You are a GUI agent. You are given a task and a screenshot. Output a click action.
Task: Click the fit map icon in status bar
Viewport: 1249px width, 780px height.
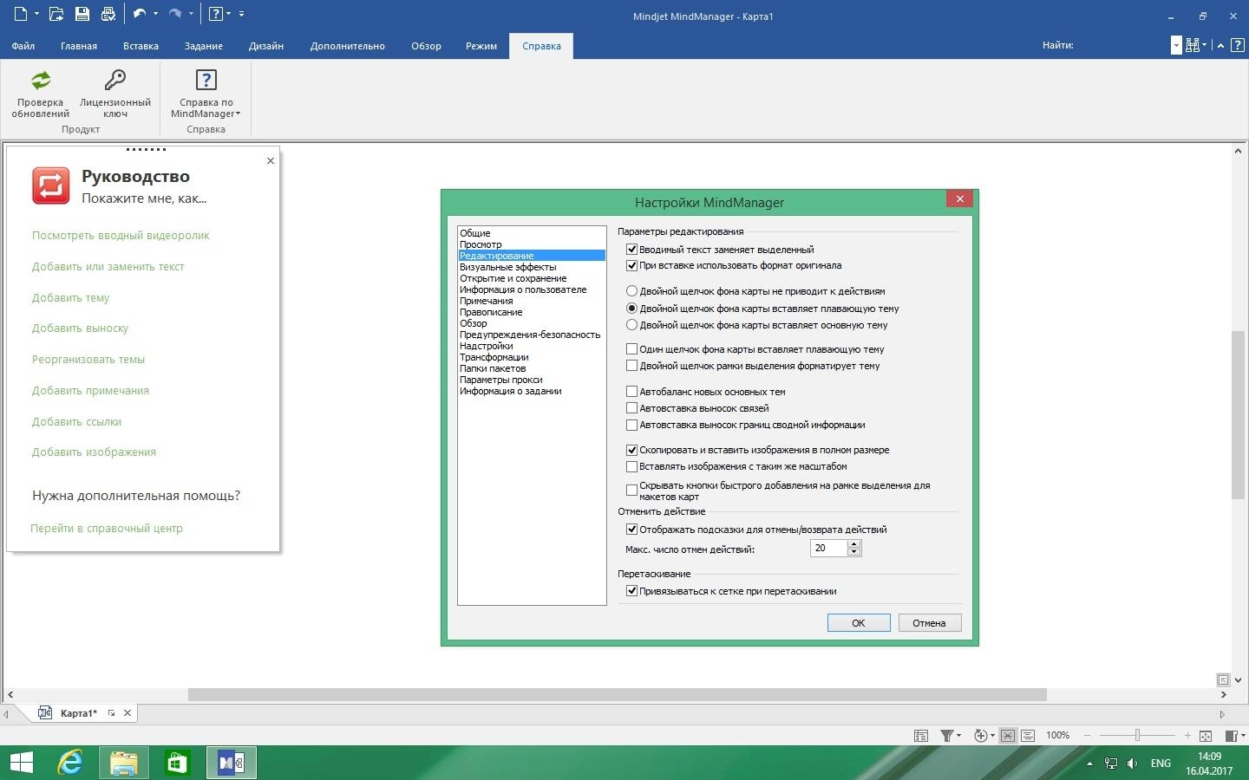pos(1206,736)
